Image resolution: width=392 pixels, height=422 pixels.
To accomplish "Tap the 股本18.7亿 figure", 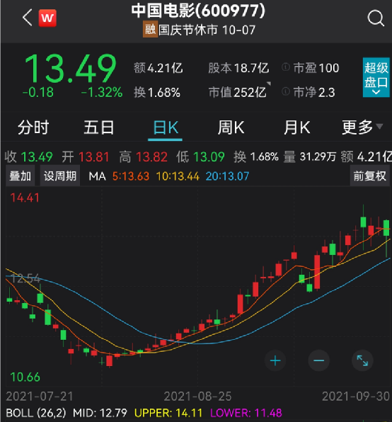I will pos(238,68).
